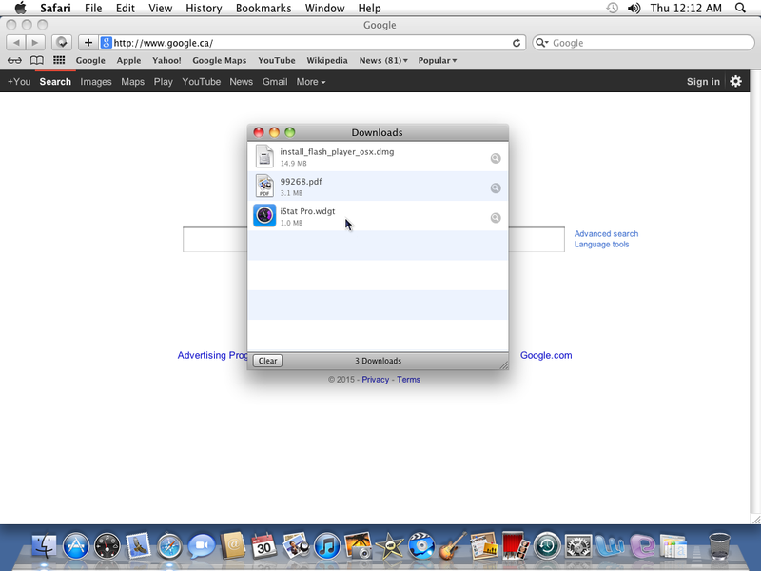The width and height of the screenshot is (761, 571).
Task: Open the View menu
Action: tap(160, 8)
